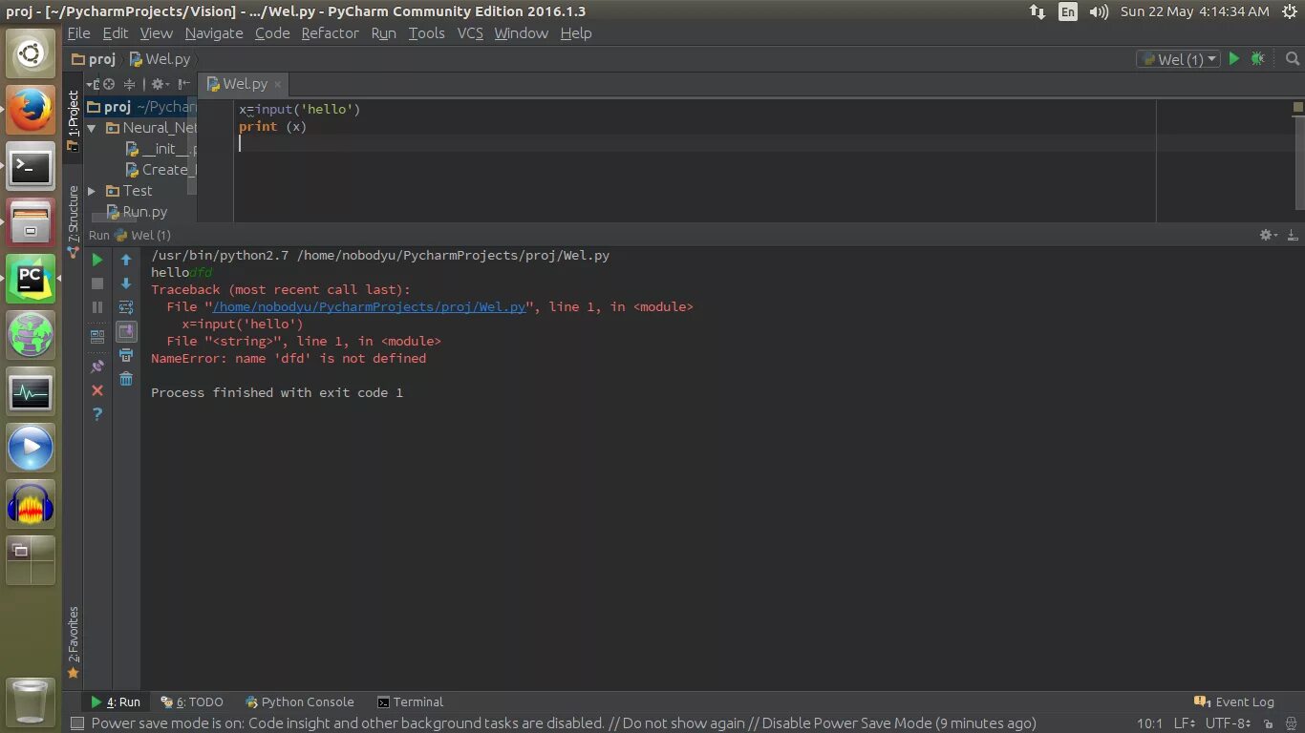Image resolution: width=1305 pixels, height=733 pixels.
Task: Open Project panel gear settings
Action: click(159, 84)
